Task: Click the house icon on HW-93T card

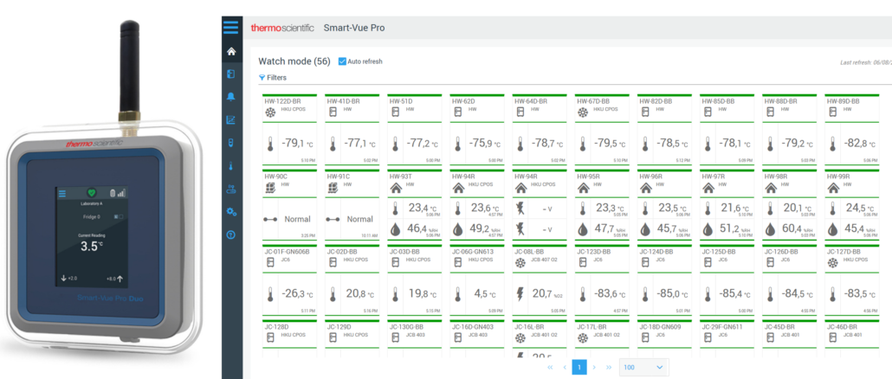Action: (x=395, y=188)
